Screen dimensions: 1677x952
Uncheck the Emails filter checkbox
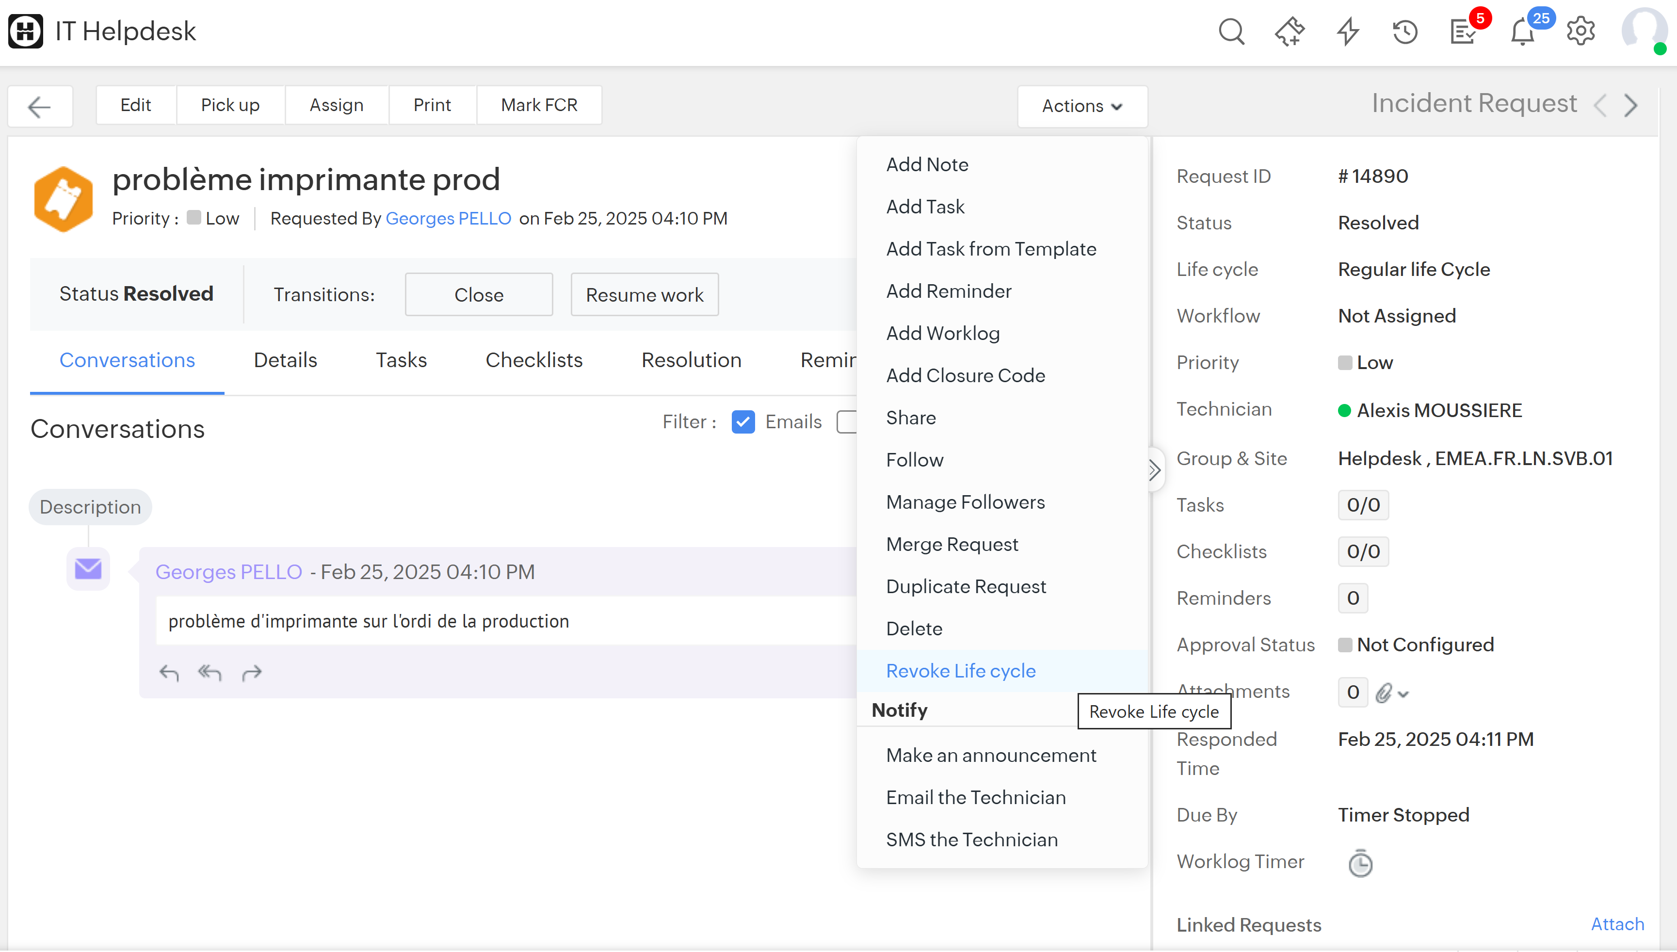point(742,422)
